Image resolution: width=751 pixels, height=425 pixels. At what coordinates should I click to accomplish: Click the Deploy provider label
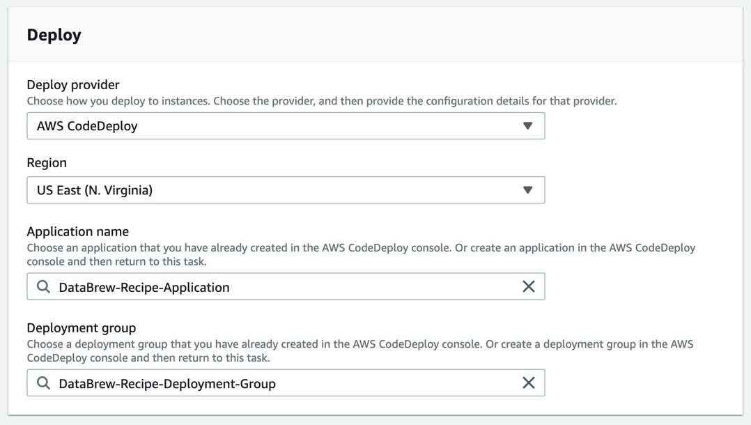tap(73, 85)
